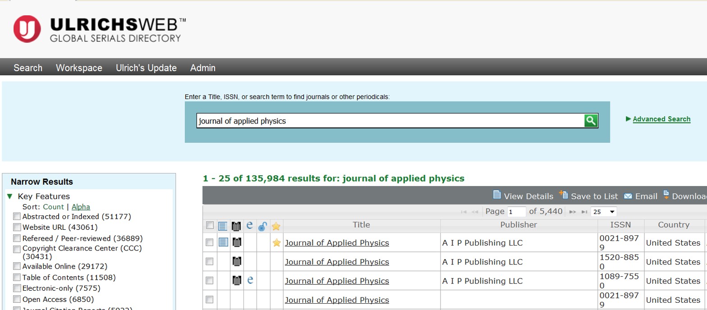Screen dimensions: 707x310
Task: Click the green magnifier search button
Action: coord(591,121)
